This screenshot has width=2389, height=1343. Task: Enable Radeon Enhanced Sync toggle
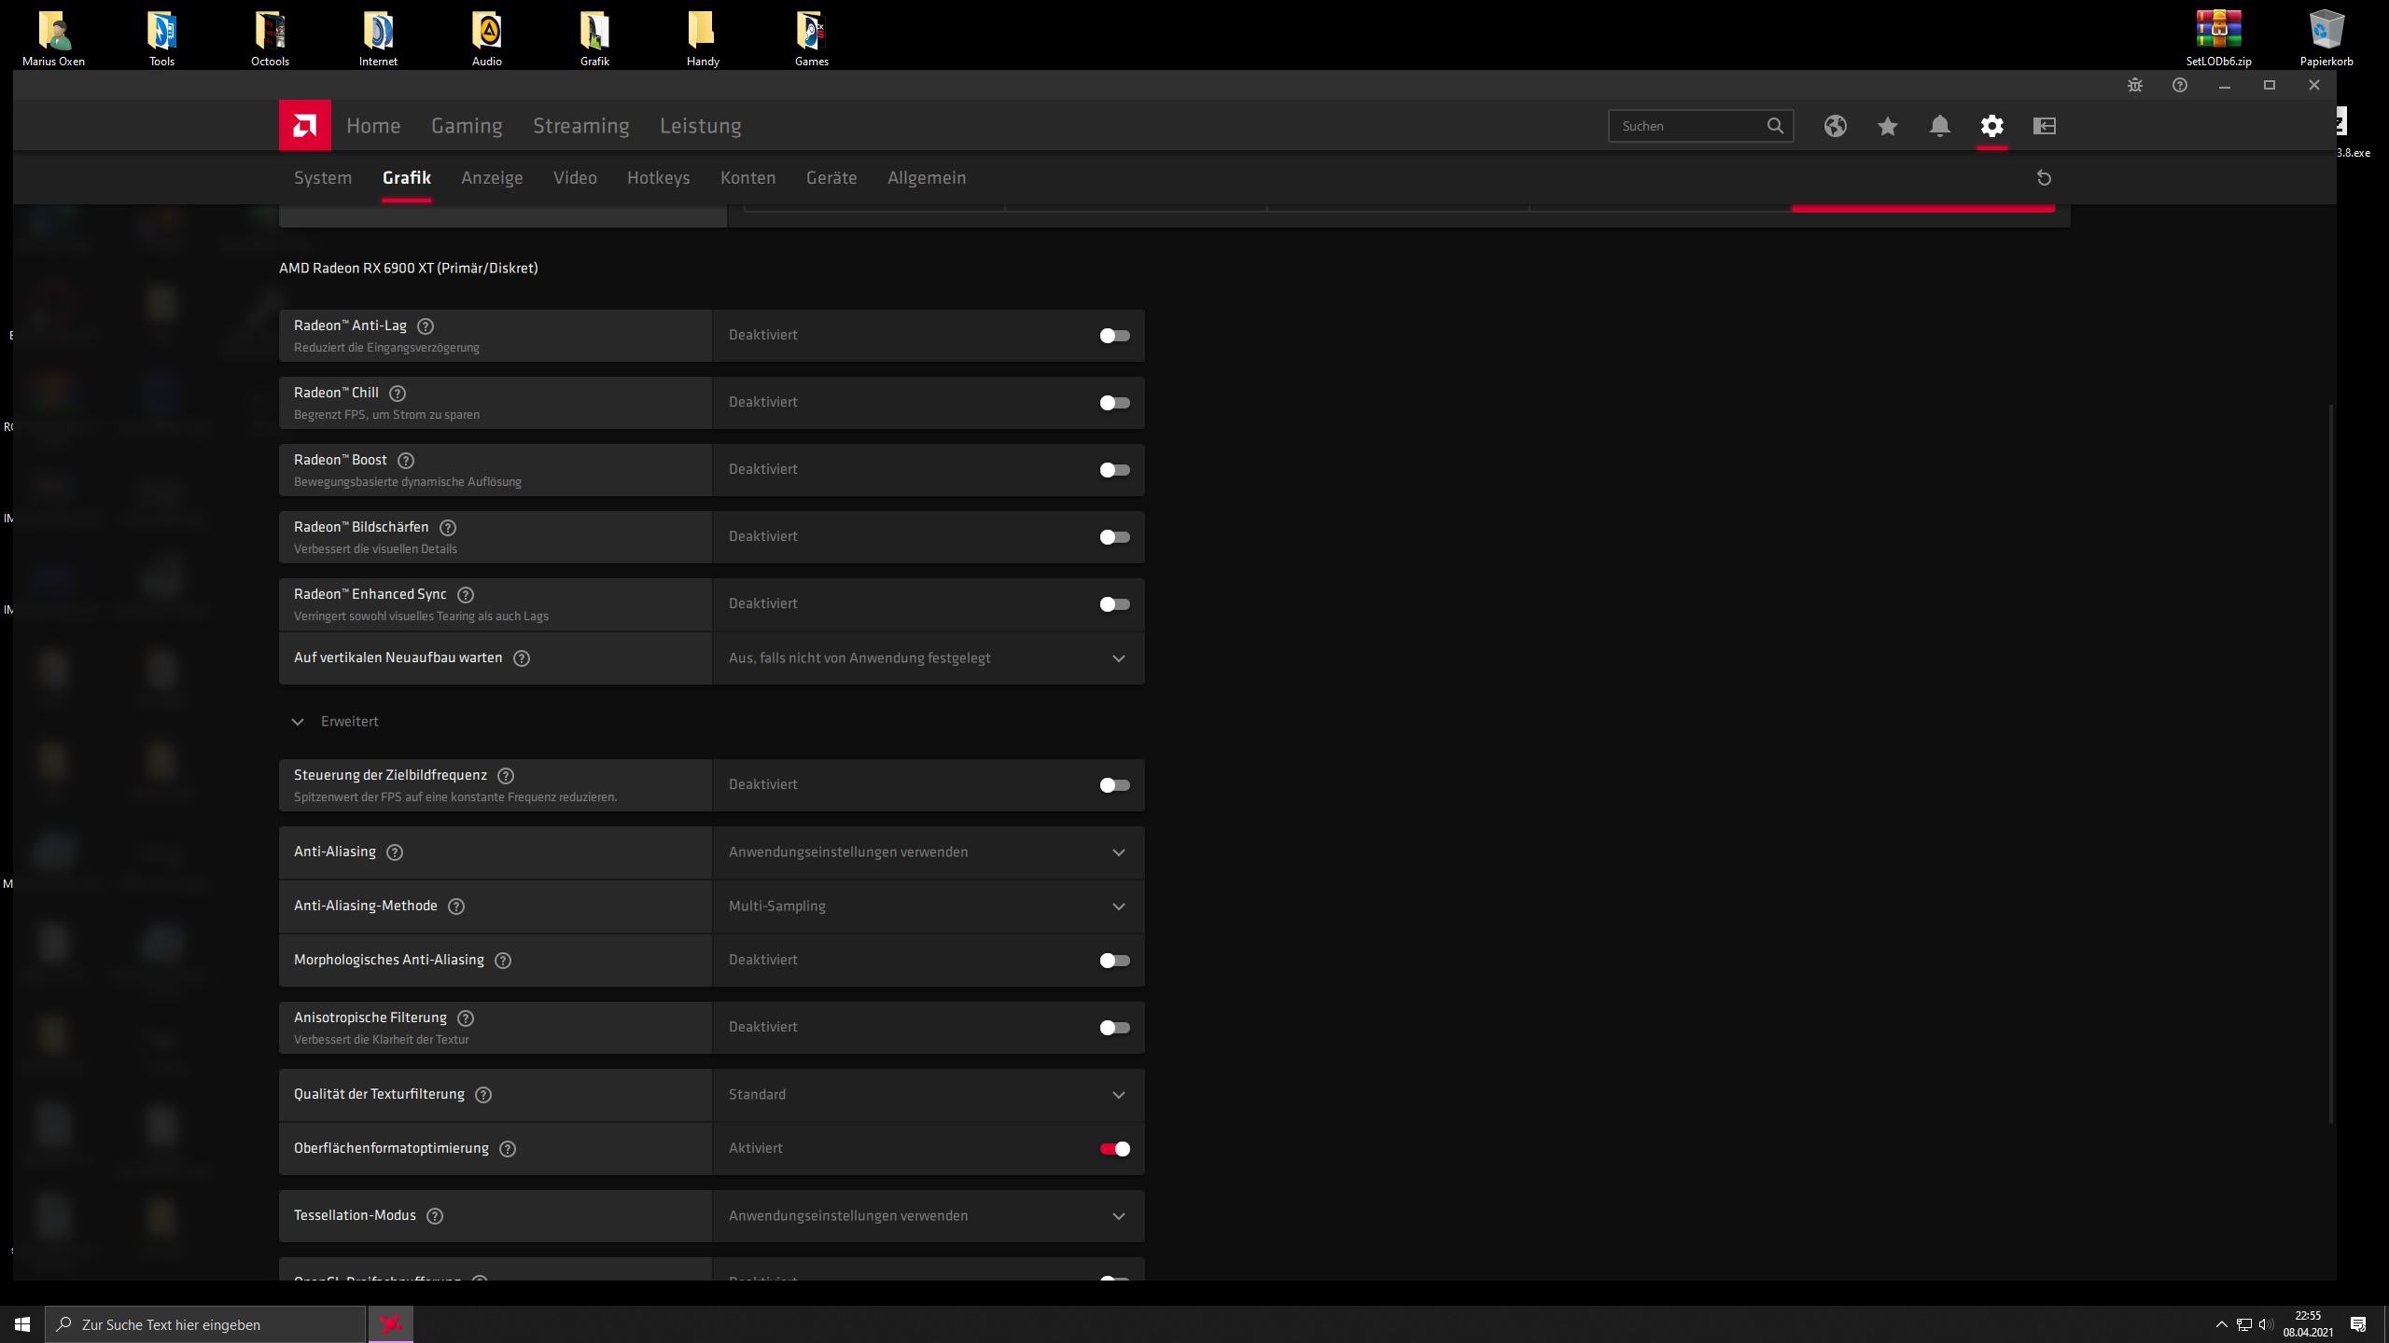(x=1114, y=604)
